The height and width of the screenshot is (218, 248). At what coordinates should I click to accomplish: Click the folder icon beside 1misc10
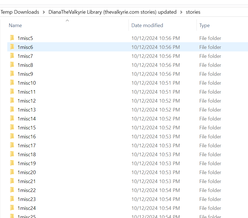pyautogui.click(x=12, y=83)
